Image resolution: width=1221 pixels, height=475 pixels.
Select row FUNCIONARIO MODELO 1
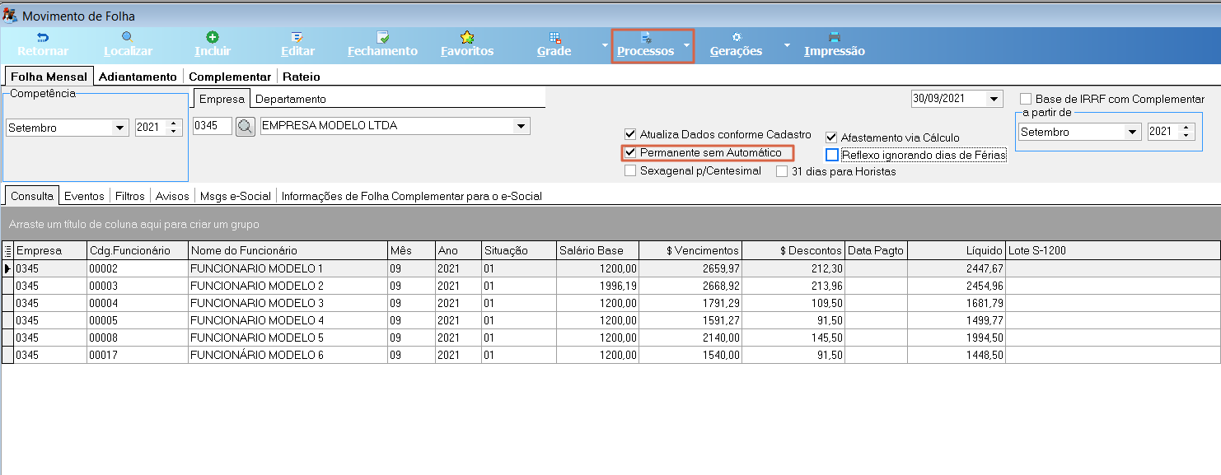click(610, 268)
